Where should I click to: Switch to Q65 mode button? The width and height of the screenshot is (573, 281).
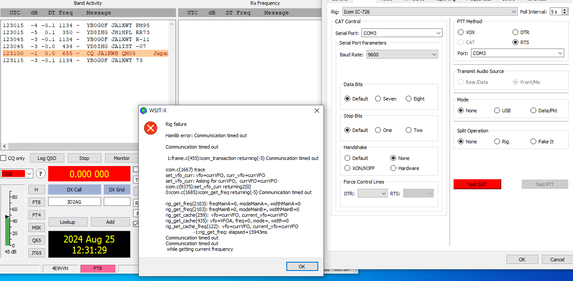tap(37, 240)
